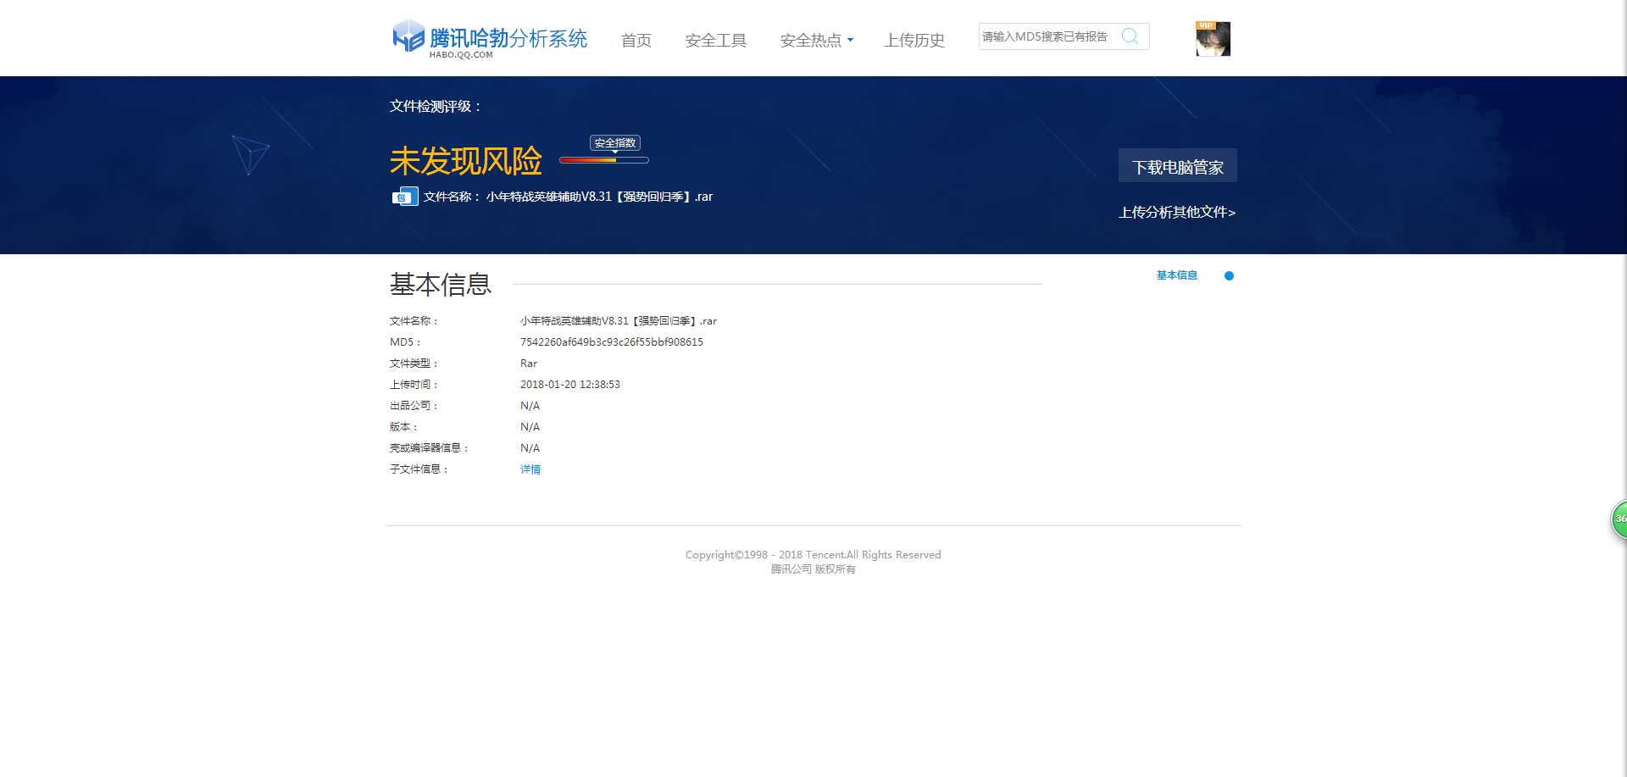Click 下载电脑管家 button
This screenshot has height=777, width=1627.
1178,166
